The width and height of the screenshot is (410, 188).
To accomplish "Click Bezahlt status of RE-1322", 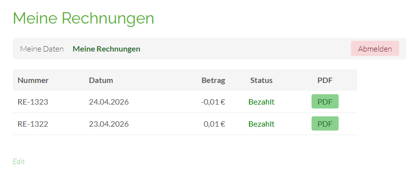I will click(261, 124).
